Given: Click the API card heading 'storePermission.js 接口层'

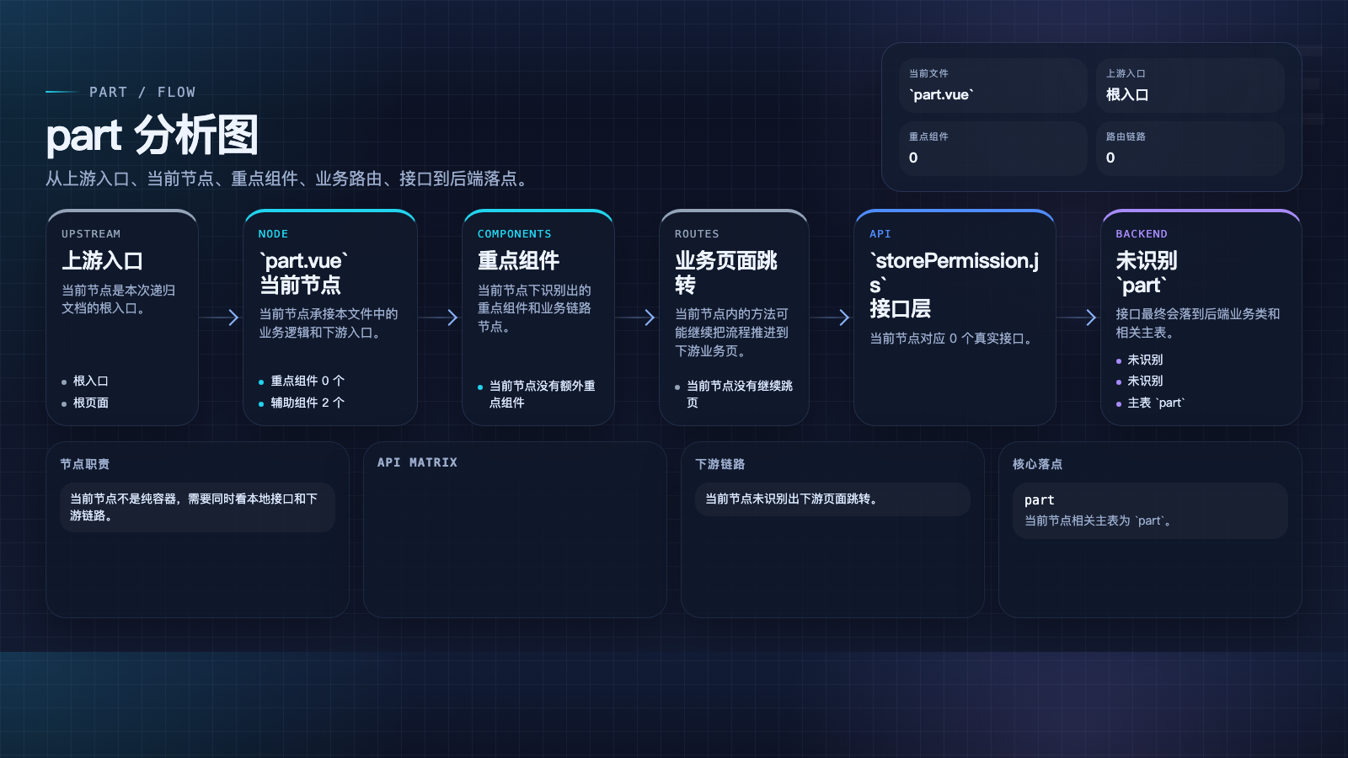Looking at the screenshot, I should 955,285.
